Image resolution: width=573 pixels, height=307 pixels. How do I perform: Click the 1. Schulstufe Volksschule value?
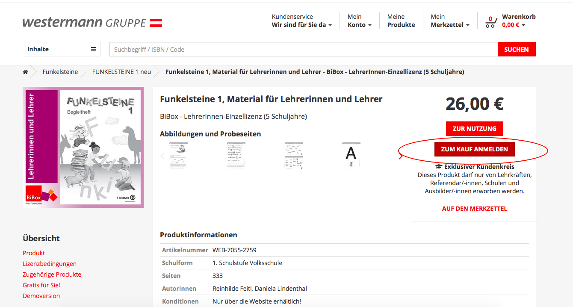[247, 263]
